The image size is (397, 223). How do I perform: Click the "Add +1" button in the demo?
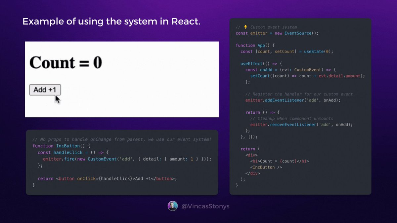pos(45,90)
